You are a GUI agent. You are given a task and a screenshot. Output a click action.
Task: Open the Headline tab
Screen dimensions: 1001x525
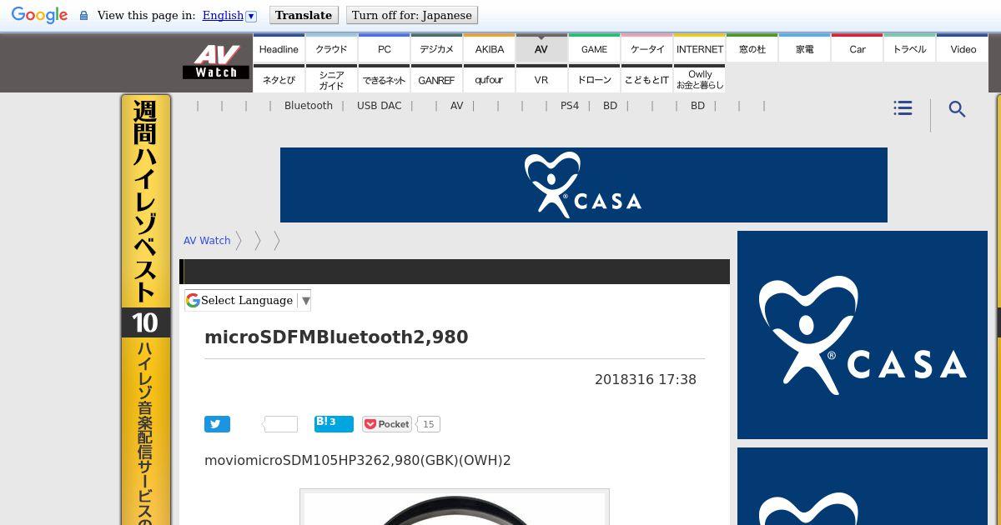(279, 48)
